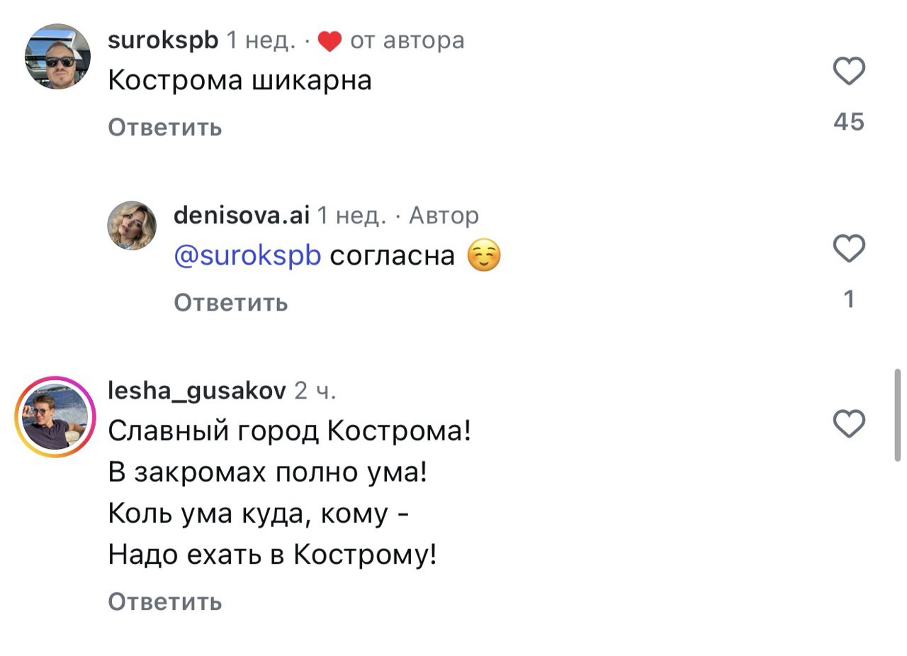View lesha_gusakov's story via avatar ring
The width and height of the screenshot is (907, 656).
pyautogui.click(x=55, y=416)
